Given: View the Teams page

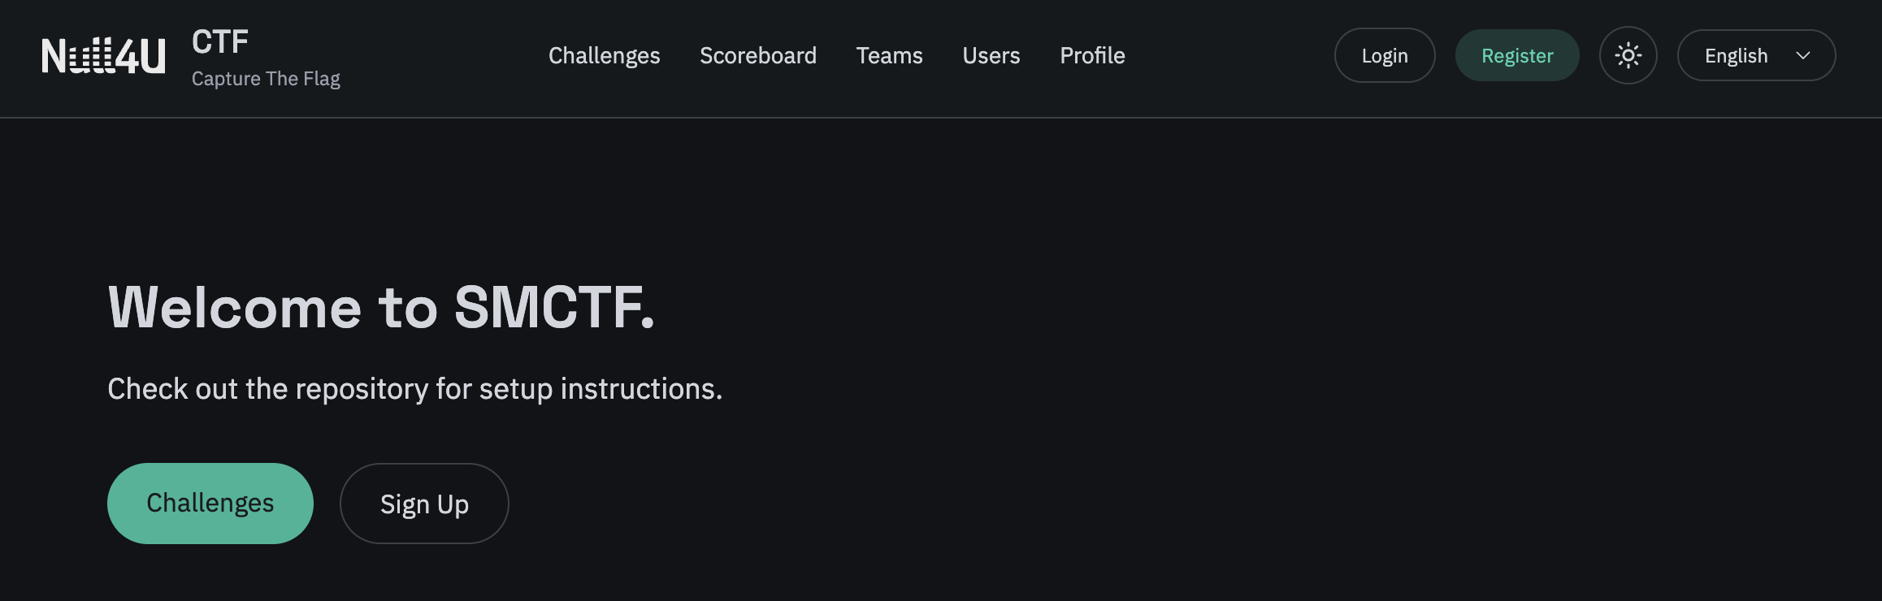Looking at the screenshot, I should [889, 55].
